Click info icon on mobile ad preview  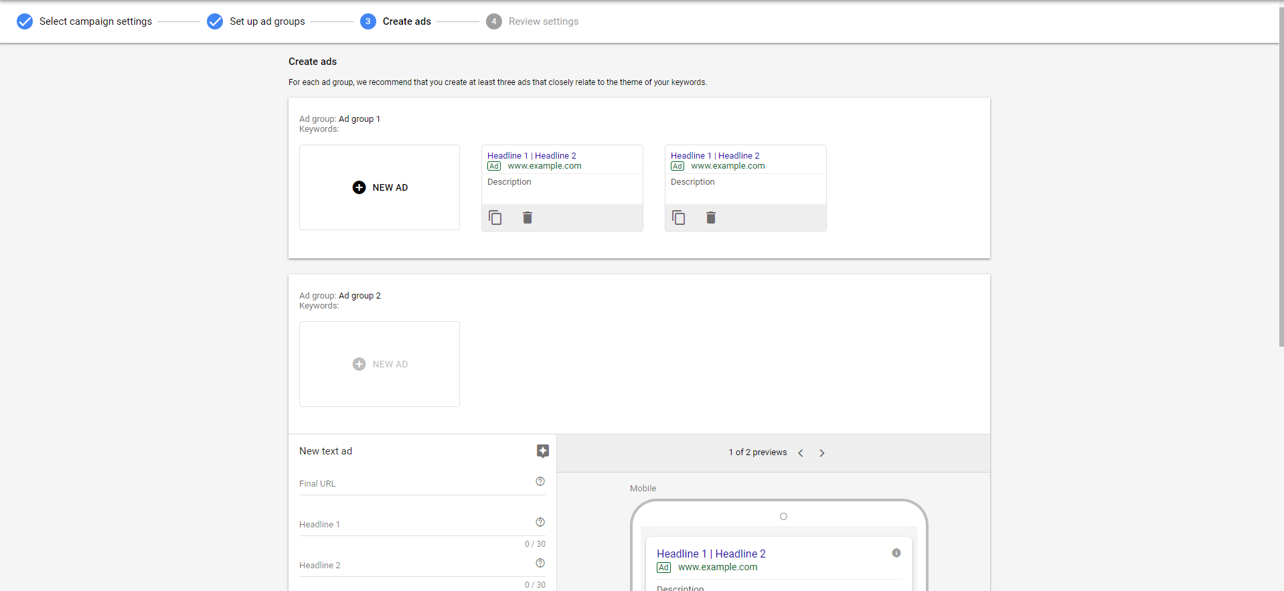tap(896, 553)
